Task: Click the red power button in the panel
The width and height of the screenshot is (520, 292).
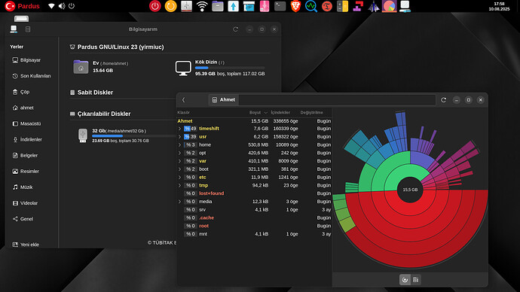Action: coord(155,6)
